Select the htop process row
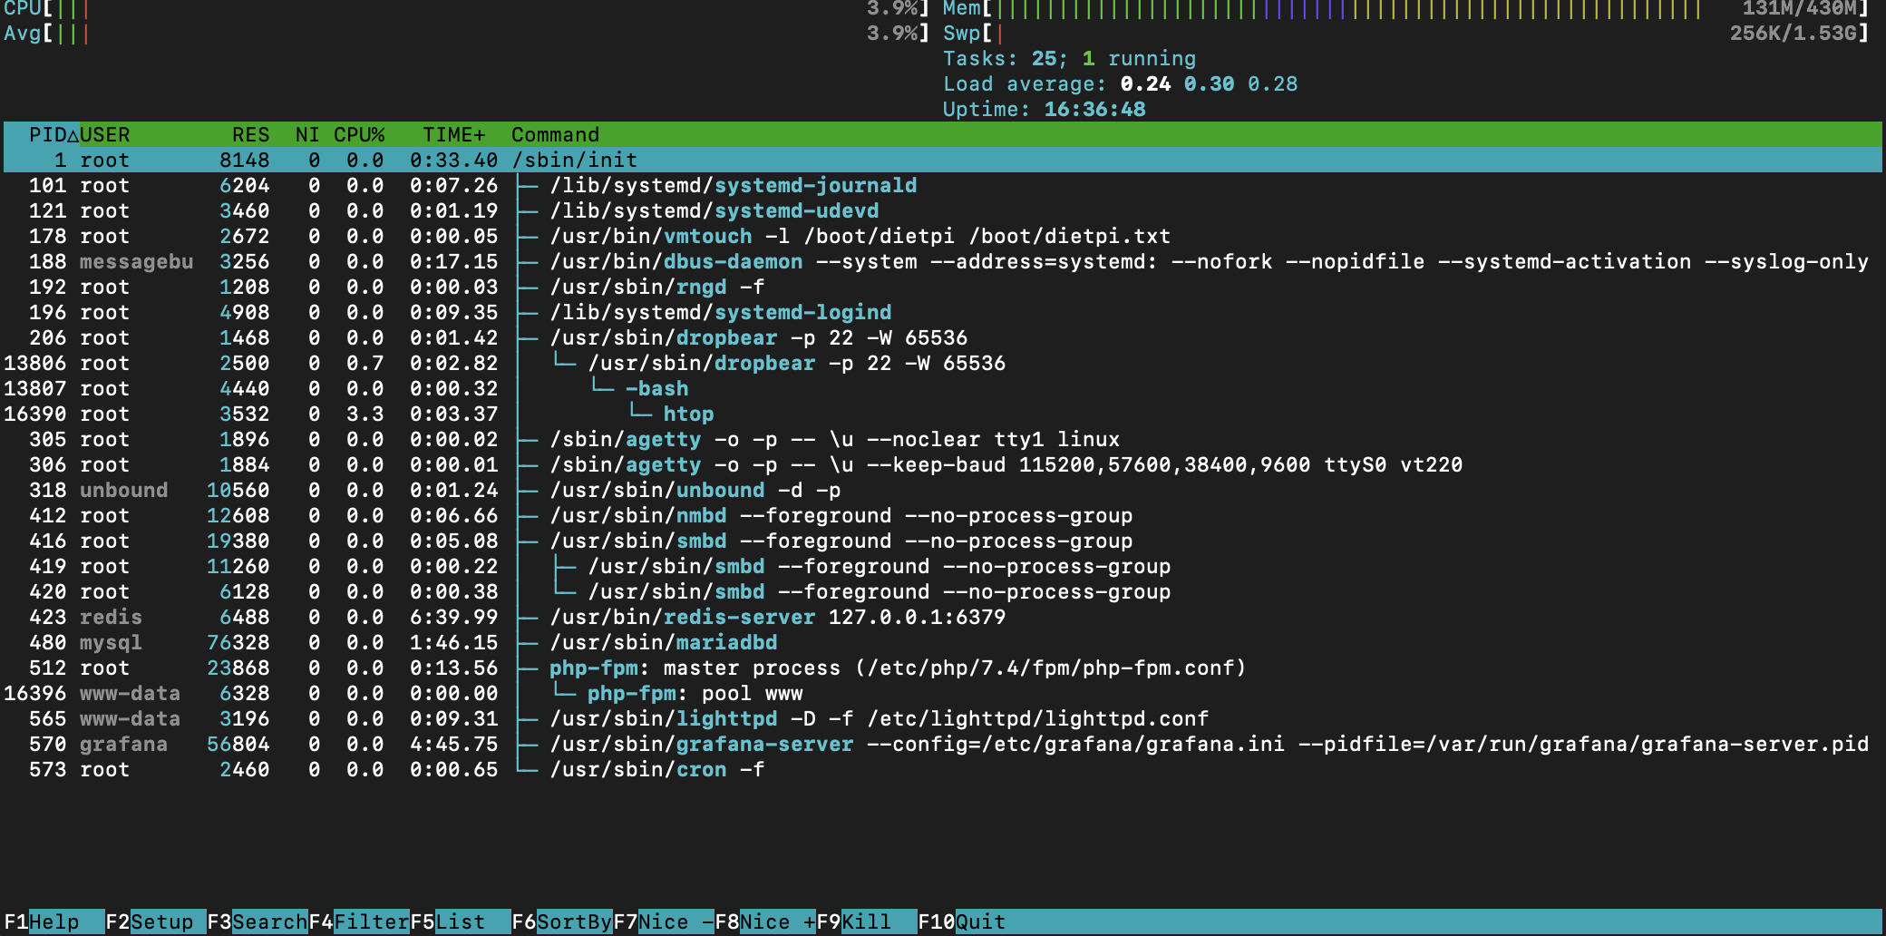The width and height of the screenshot is (1886, 936). click(x=943, y=414)
